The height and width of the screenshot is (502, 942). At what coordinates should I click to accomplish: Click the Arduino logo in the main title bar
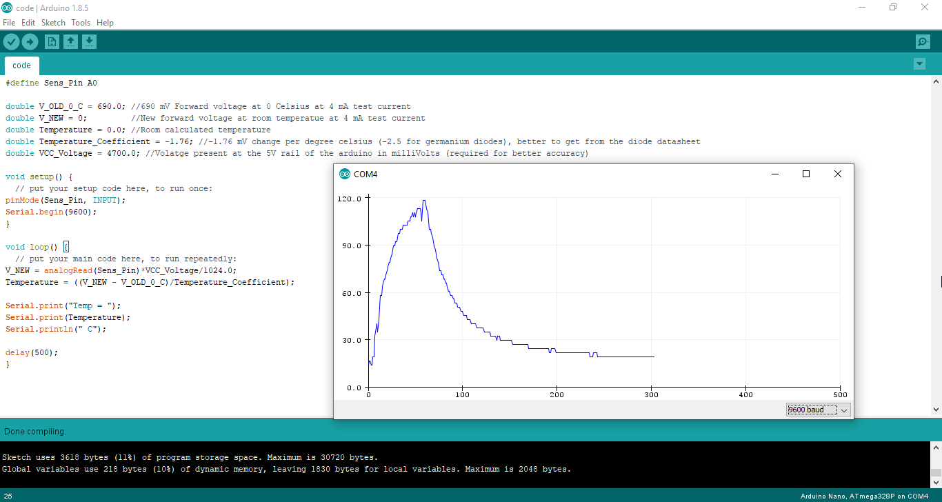(7, 8)
